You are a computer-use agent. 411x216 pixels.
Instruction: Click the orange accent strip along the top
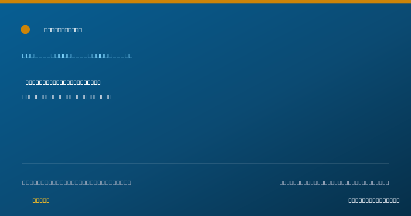click(206, 2)
